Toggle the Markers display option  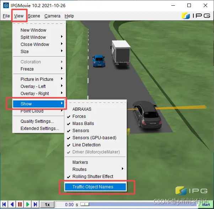(x=95, y=162)
